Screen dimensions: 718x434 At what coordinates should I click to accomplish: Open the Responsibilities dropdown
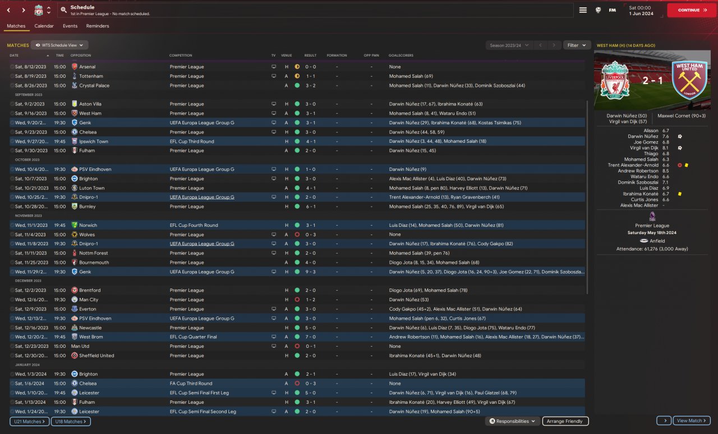tap(513, 421)
